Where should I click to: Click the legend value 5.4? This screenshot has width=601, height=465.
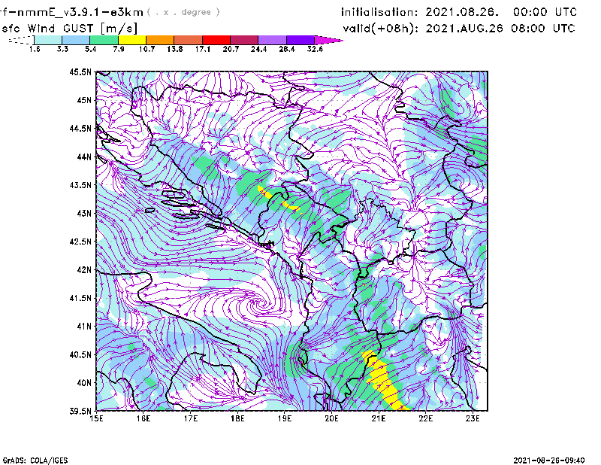pos(90,49)
